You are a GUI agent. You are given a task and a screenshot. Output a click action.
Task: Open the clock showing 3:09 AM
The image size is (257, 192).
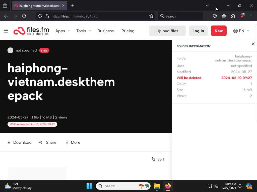coord(229,186)
